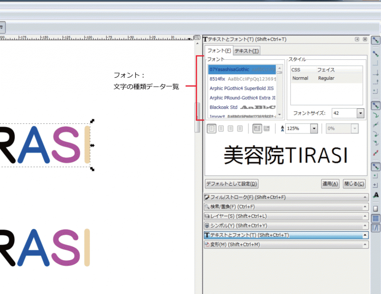Switch to the テキスト tab
The width and height of the screenshot is (381, 294).
coord(247,51)
